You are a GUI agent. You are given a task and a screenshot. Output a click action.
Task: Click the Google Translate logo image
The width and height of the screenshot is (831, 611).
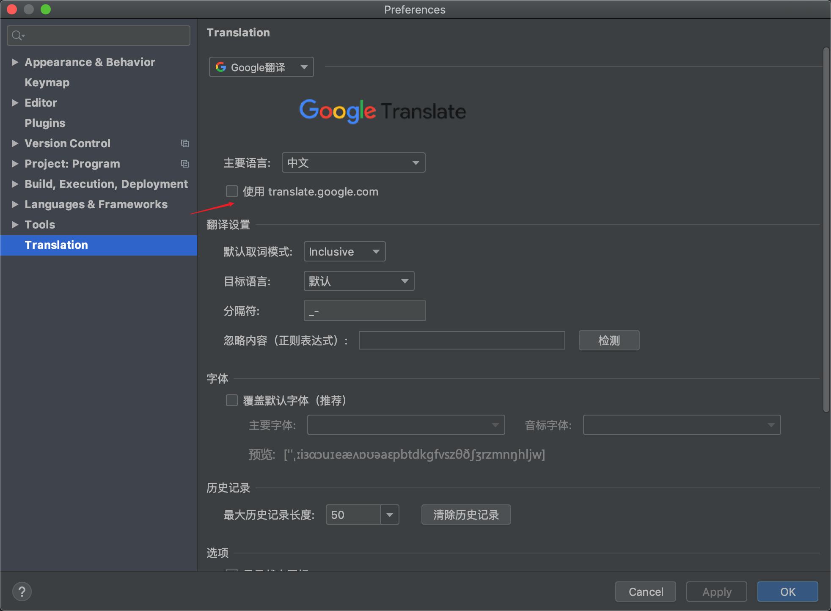pos(382,111)
